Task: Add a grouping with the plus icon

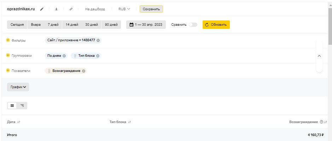Action: [x=8, y=55]
